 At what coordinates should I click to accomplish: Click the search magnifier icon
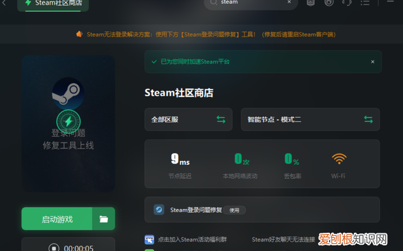(213, 3)
